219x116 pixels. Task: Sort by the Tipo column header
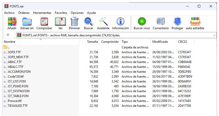pos(135,41)
